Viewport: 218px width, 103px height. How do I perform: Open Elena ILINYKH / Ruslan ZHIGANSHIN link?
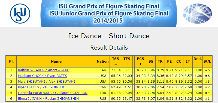click(x=49, y=99)
